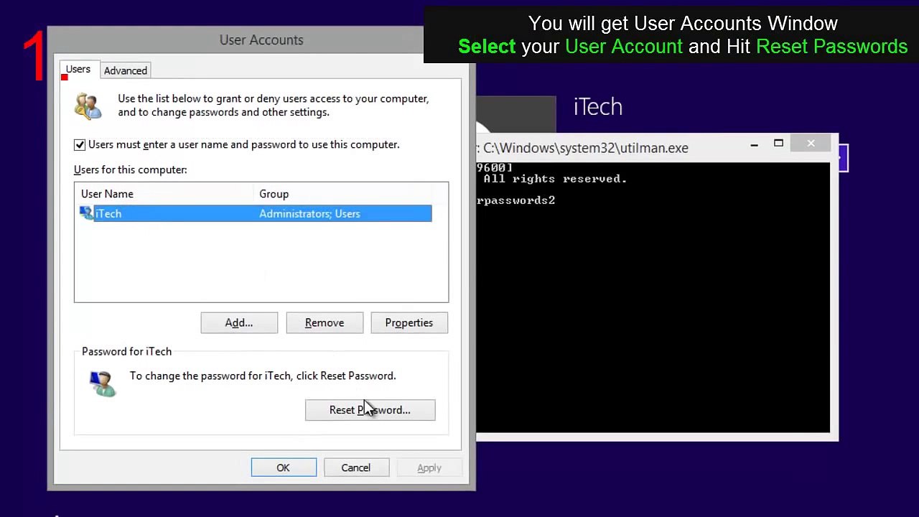Click 'Password for iTech' group label

click(126, 351)
